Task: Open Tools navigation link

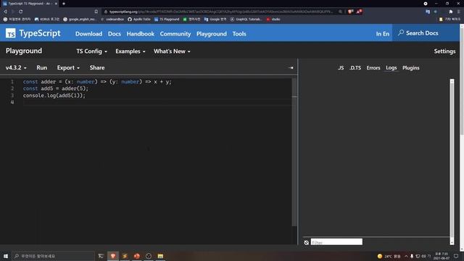Action: pos(239,34)
